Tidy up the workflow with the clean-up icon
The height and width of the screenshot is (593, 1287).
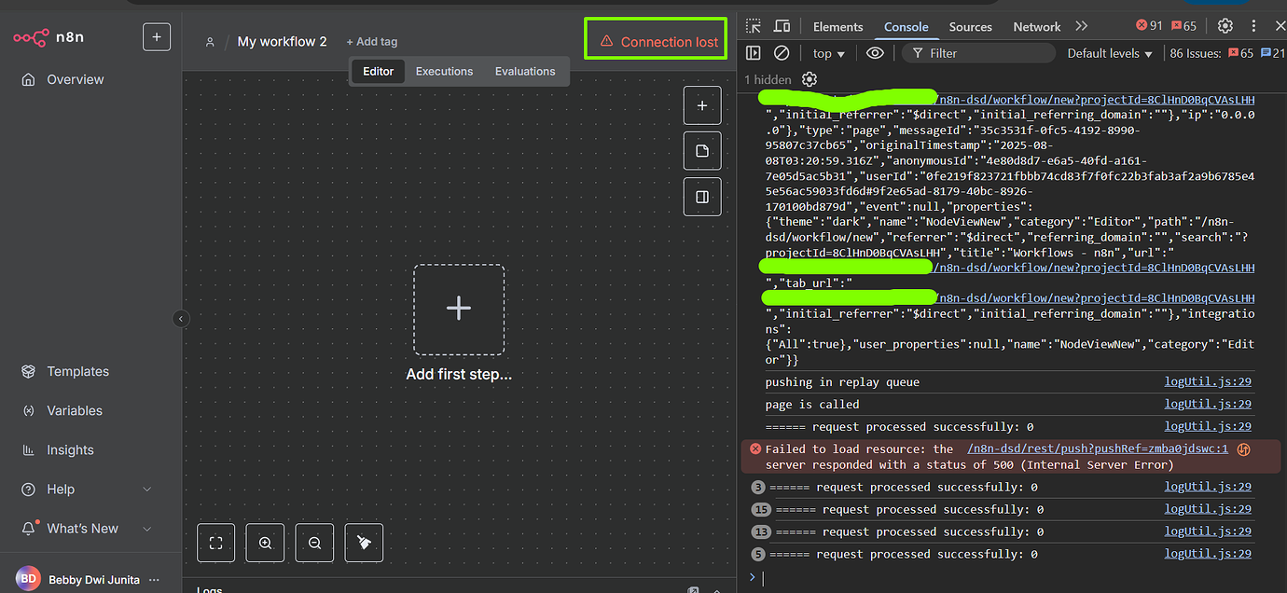coord(364,542)
